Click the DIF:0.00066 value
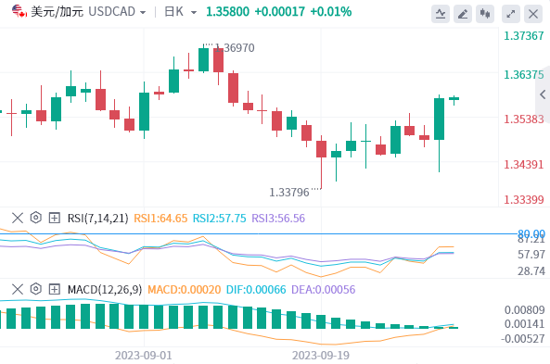Screen dimensions: 550x364 [x=256, y=290]
